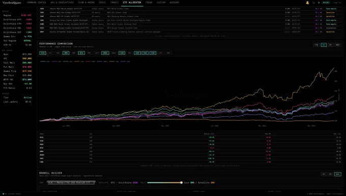
Task: Click the HVL $80,000 value
Action: point(27,58)
